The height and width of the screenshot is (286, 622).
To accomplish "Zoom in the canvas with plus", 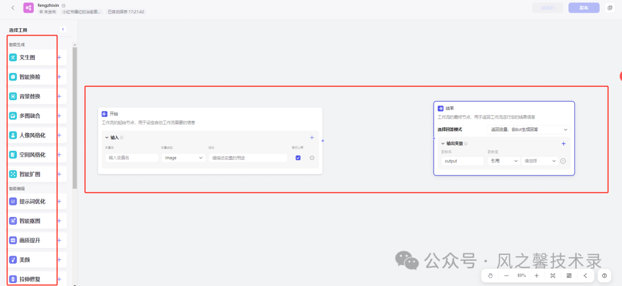I will [536, 276].
